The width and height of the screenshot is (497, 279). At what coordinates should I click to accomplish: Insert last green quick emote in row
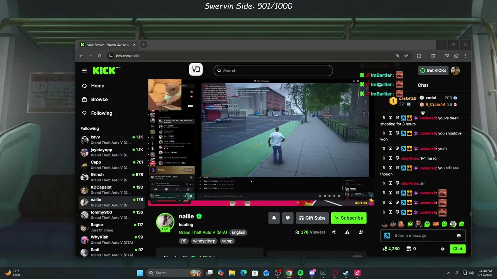pos(462,224)
